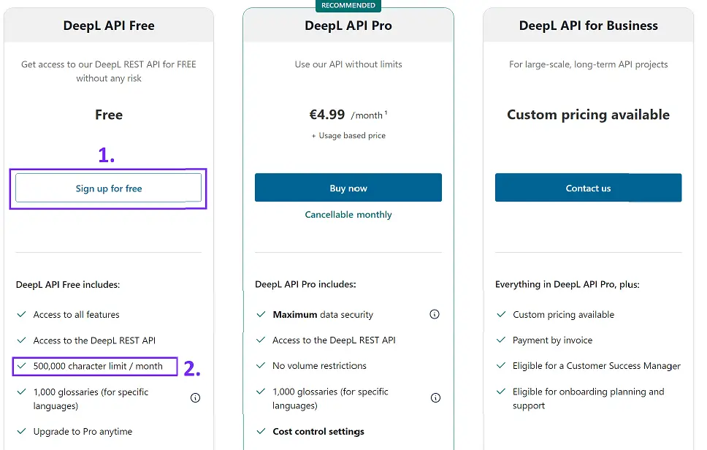Click the Buy now button
707x450 pixels.
(x=348, y=188)
